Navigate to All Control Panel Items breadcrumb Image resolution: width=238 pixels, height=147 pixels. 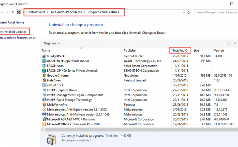[x=66, y=12]
